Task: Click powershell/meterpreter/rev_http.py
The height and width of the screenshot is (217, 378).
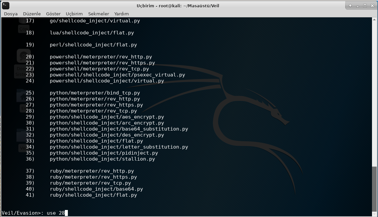Action: coord(101,57)
